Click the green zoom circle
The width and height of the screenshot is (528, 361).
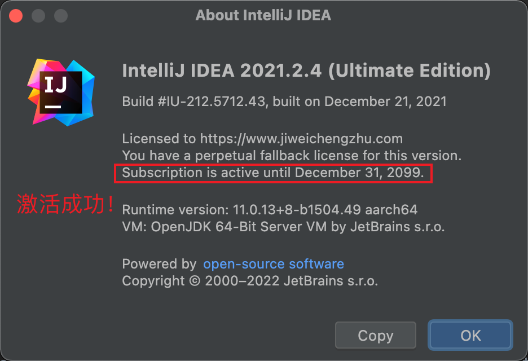point(60,16)
